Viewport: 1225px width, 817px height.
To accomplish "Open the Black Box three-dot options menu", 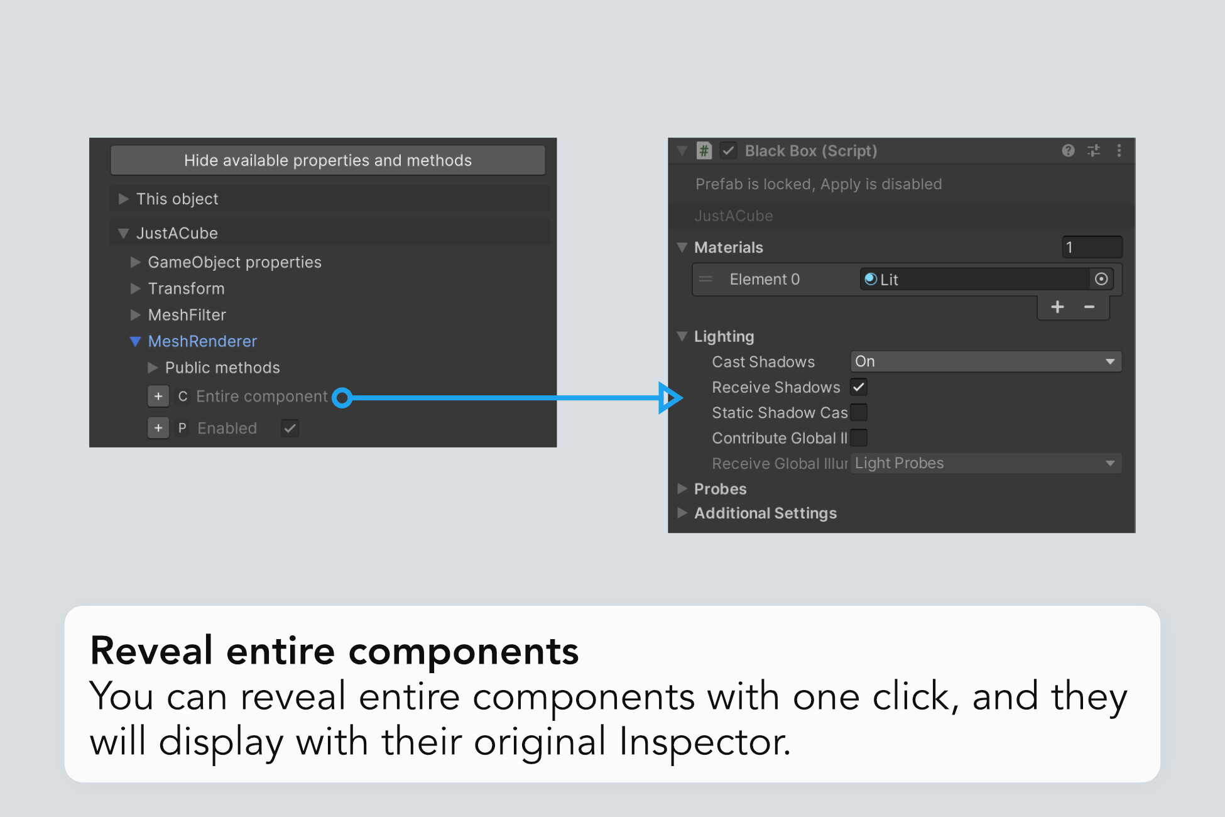I will click(x=1119, y=151).
